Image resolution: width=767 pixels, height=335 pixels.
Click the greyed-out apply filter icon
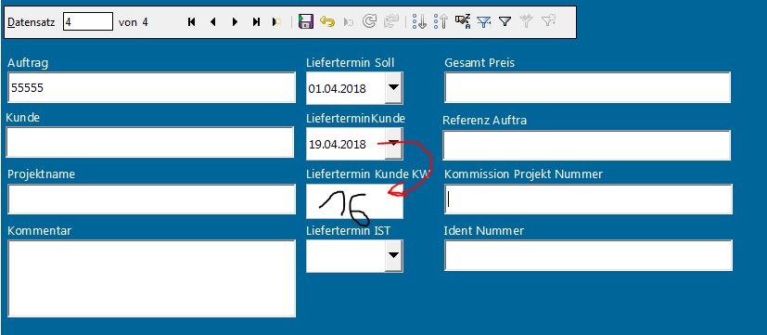(527, 21)
